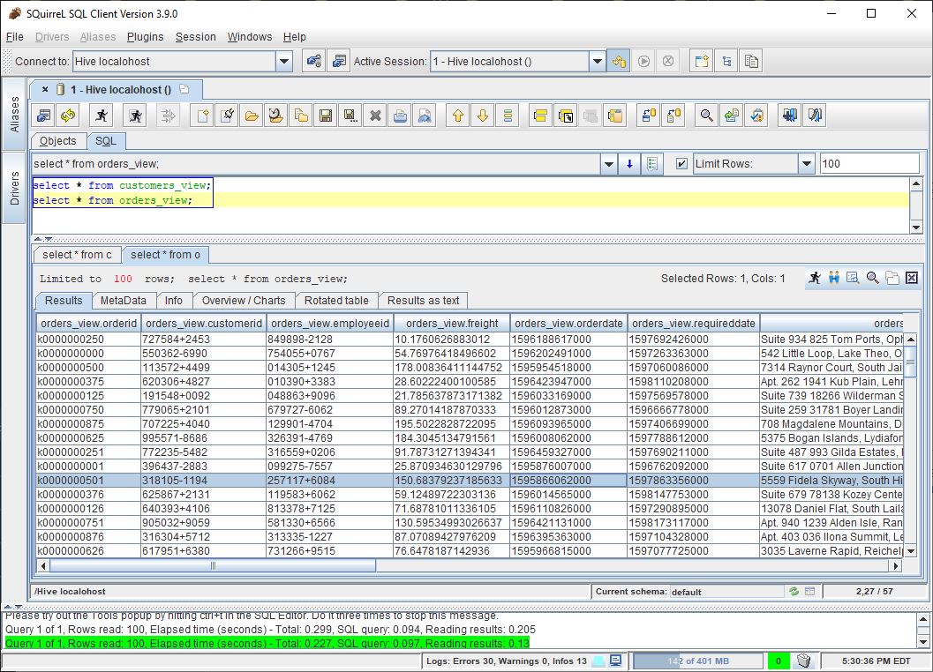Select freight cell 195.5022828722095
This screenshot has height=672, width=933.
tap(452, 424)
